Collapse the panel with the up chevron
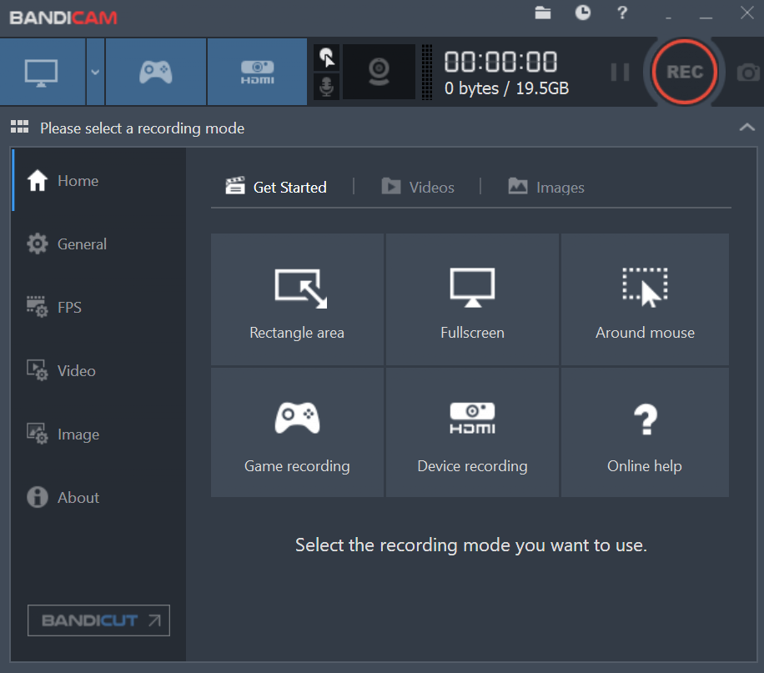The image size is (764, 673). [x=747, y=128]
